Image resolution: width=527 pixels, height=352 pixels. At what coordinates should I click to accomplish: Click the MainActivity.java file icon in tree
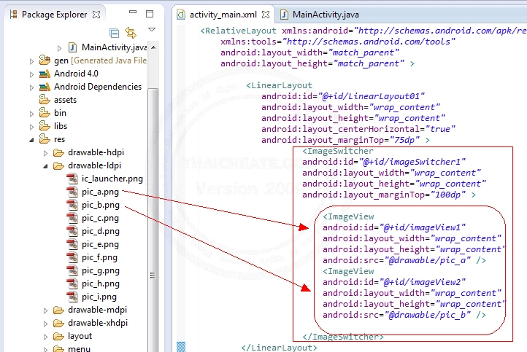[73, 47]
